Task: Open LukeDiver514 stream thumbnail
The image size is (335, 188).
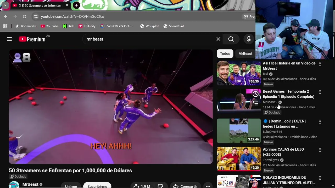Action: pos(239,131)
